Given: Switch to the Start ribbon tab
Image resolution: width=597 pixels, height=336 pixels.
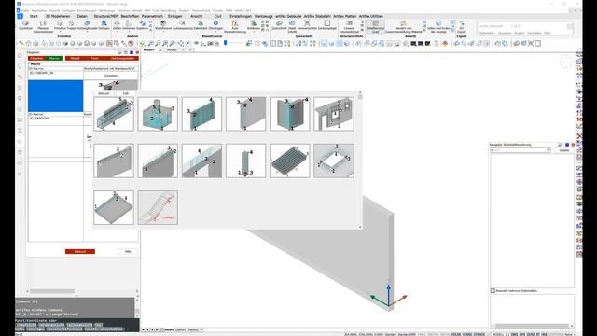Looking at the screenshot, I should [34, 16].
